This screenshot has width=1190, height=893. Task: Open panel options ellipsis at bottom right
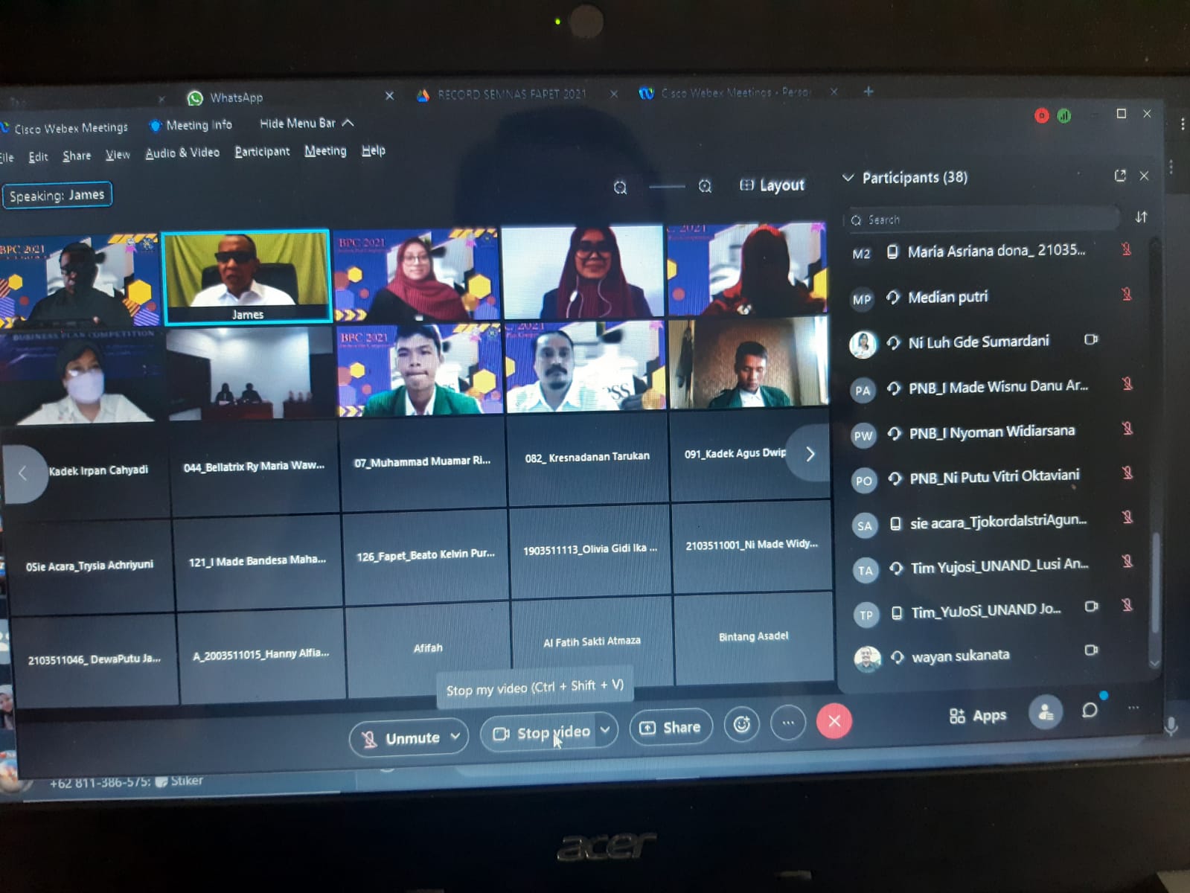[1133, 708]
